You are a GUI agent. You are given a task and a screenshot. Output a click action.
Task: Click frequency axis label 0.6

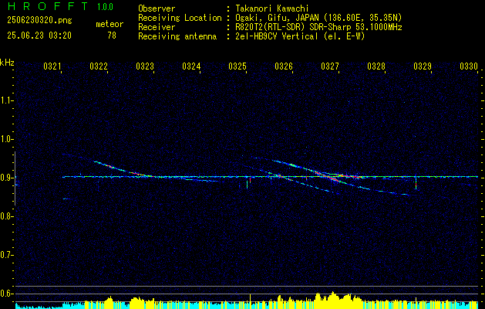(x=6, y=294)
